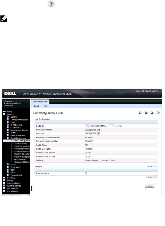Click the Save icon in page toolbar

140,113
